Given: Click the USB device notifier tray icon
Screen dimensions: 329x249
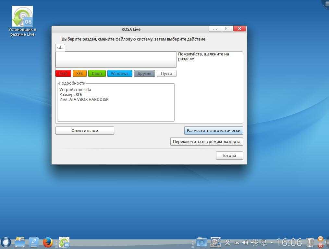Looking at the screenshot, I should tap(255, 242).
